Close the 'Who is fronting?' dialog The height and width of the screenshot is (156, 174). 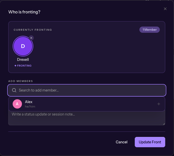pos(165,9)
